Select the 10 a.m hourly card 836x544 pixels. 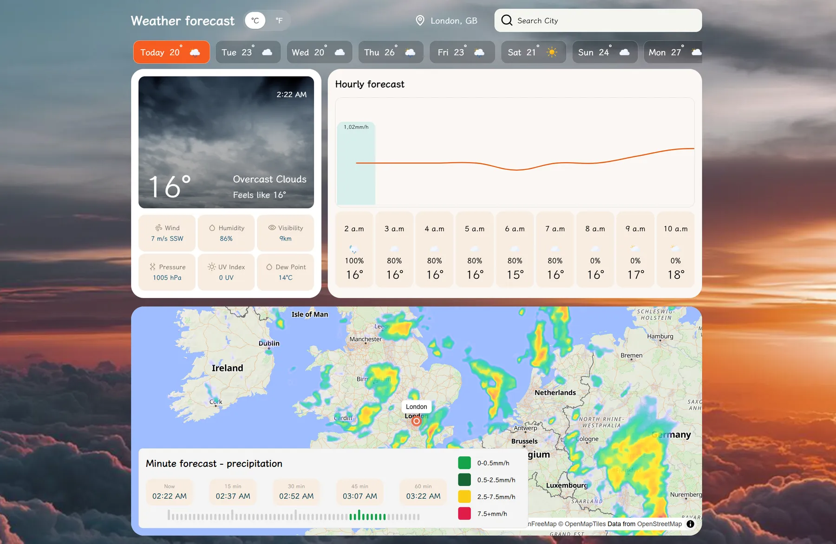[x=676, y=250]
